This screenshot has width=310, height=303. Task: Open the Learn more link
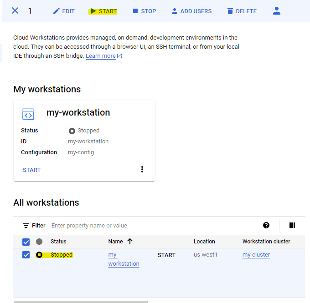point(104,56)
